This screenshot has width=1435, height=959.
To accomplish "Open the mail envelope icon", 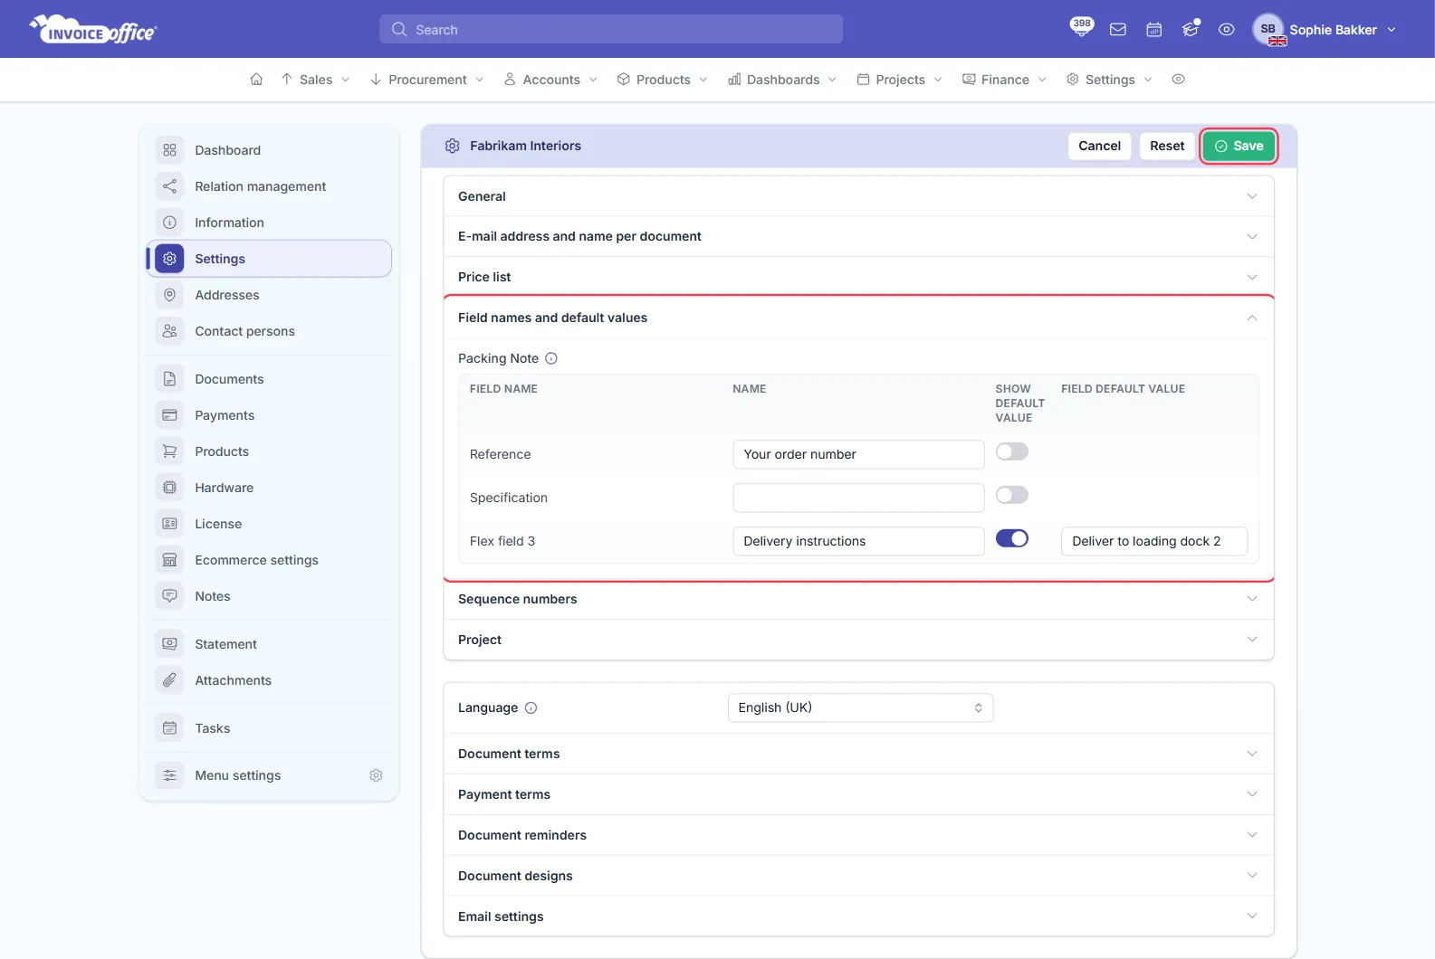I will click(x=1118, y=30).
